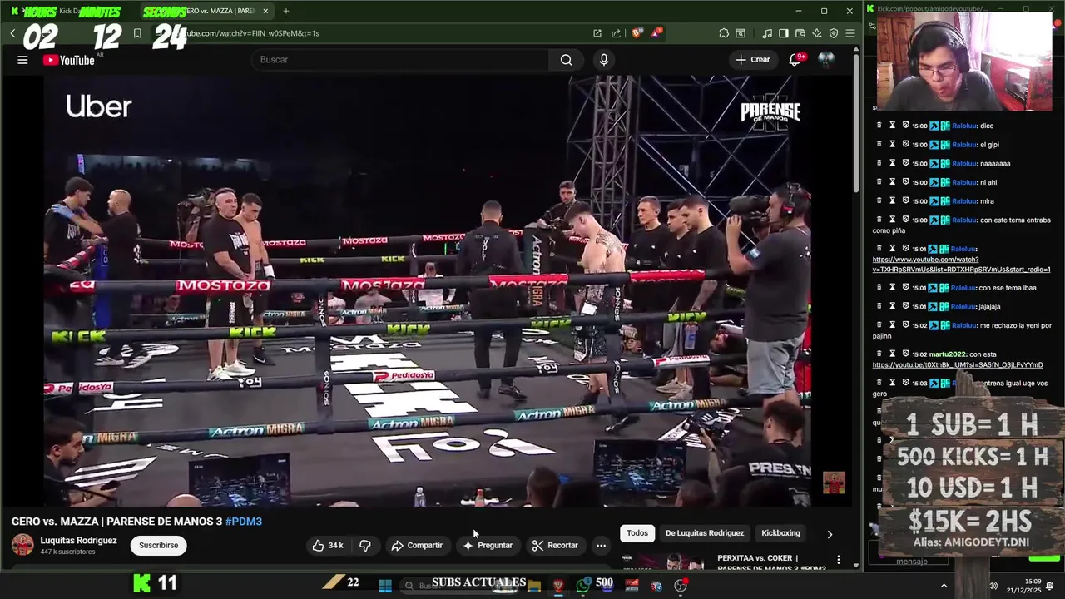
Task: Open the Brave Shields lion icon
Action: click(637, 33)
